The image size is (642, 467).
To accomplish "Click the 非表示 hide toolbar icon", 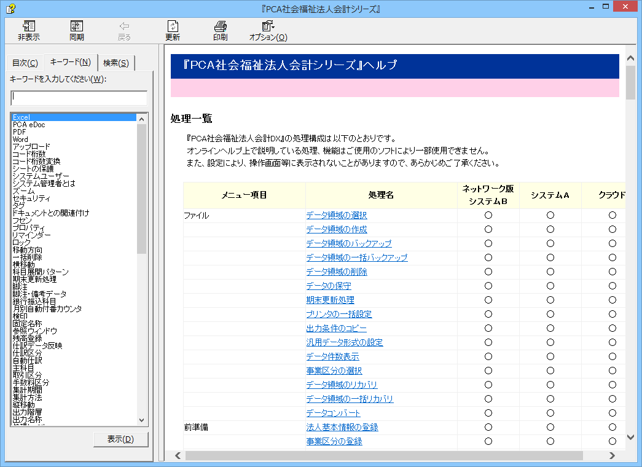I will (29, 26).
